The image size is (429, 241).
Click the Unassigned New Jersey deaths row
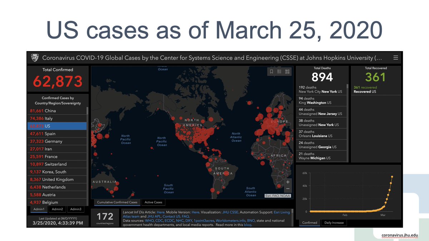(x=321, y=112)
